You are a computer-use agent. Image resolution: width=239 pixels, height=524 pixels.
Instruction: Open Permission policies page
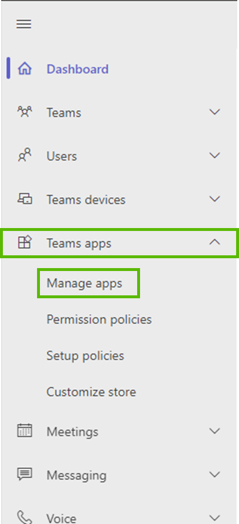point(99,320)
